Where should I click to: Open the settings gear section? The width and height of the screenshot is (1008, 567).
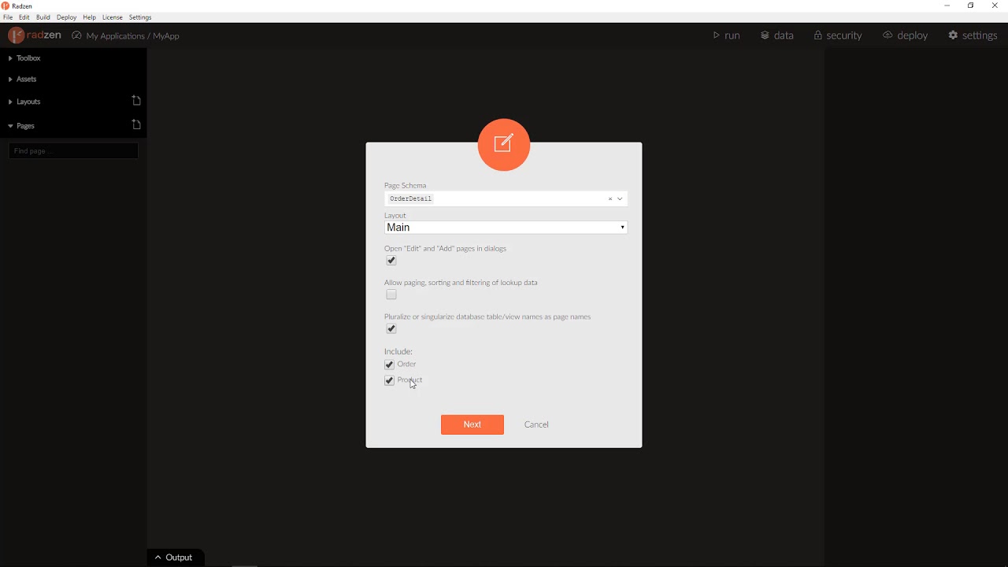tap(973, 35)
